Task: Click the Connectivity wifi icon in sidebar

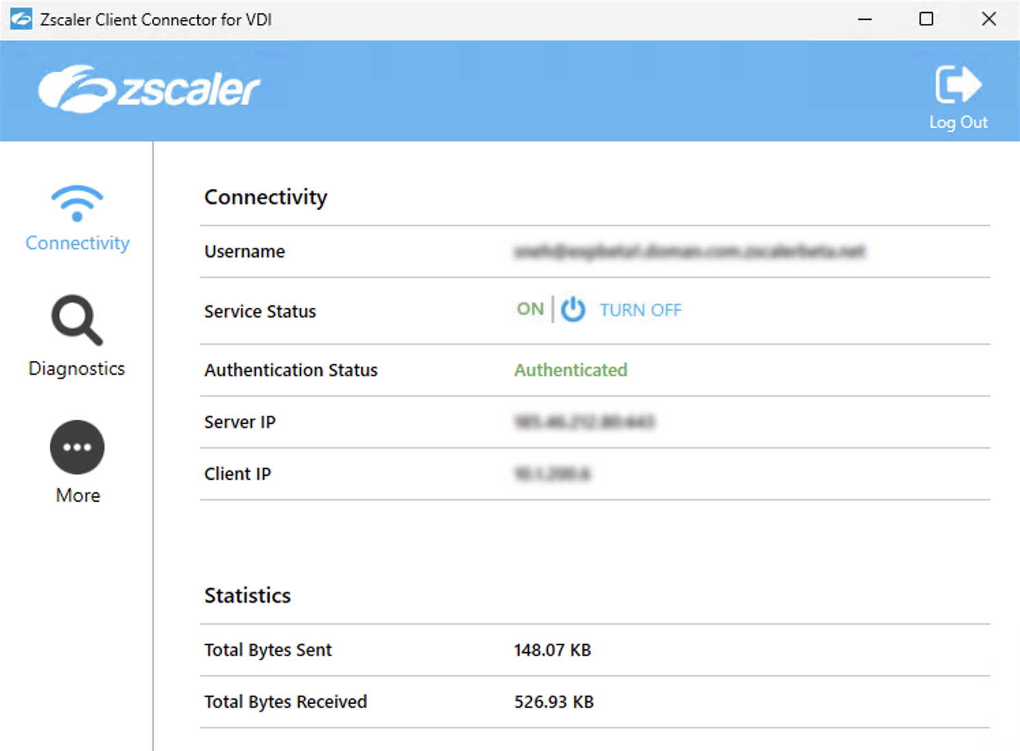Action: click(77, 203)
